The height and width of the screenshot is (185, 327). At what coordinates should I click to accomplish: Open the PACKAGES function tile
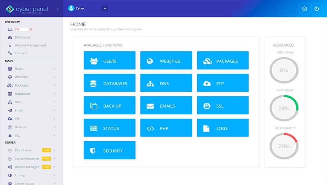tap(223, 60)
